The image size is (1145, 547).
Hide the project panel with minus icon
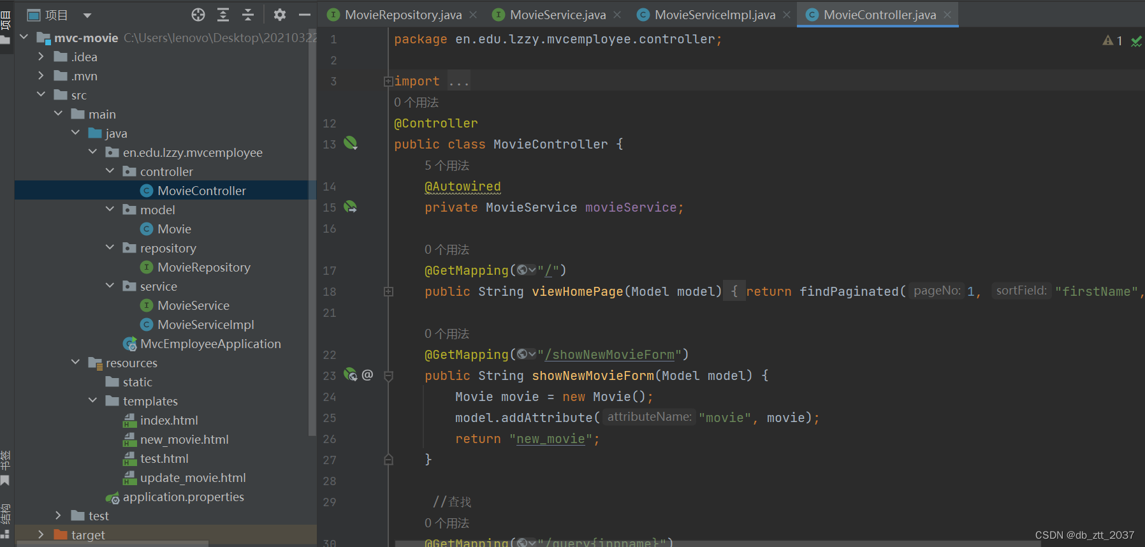(305, 15)
